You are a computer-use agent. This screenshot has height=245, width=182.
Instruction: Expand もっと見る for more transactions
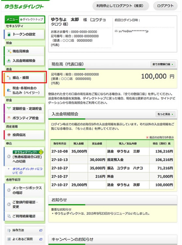(x=165, y=114)
